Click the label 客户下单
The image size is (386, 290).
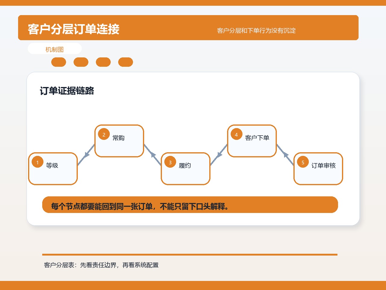tap(257, 138)
